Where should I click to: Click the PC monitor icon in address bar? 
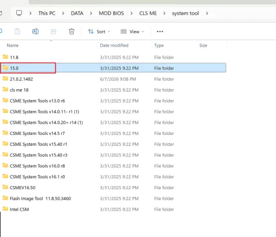(x=19, y=13)
